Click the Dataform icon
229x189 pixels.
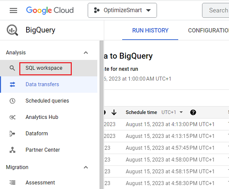point(12,134)
